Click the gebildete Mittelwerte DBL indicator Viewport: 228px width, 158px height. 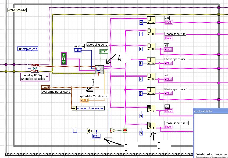[x=84, y=100]
